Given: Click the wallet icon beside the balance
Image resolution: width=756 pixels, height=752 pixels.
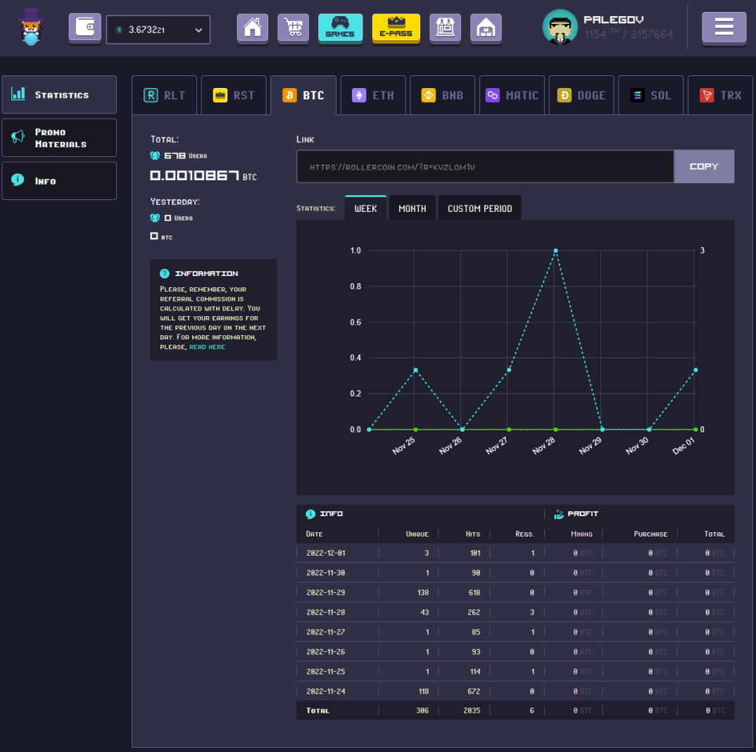Looking at the screenshot, I should 84,28.
